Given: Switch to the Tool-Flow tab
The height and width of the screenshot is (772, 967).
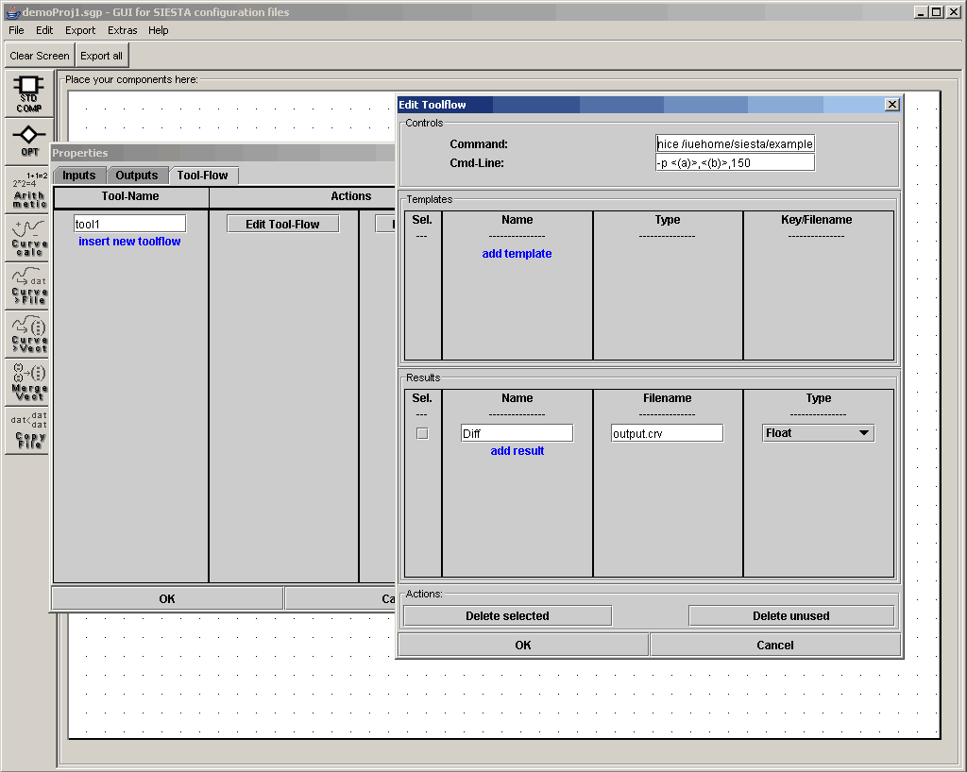Looking at the screenshot, I should pyautogui.click(x=203, y=175).
